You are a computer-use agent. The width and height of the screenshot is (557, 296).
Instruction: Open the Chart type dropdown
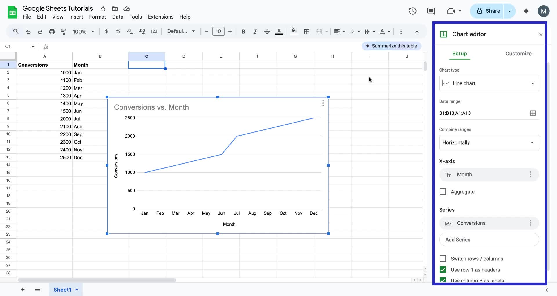pos(489,83)
